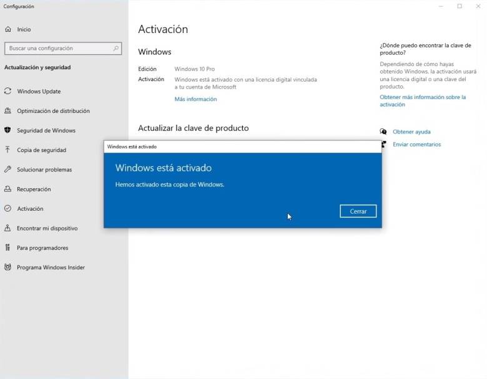Maximize the Configuración window

pos(460,6)
